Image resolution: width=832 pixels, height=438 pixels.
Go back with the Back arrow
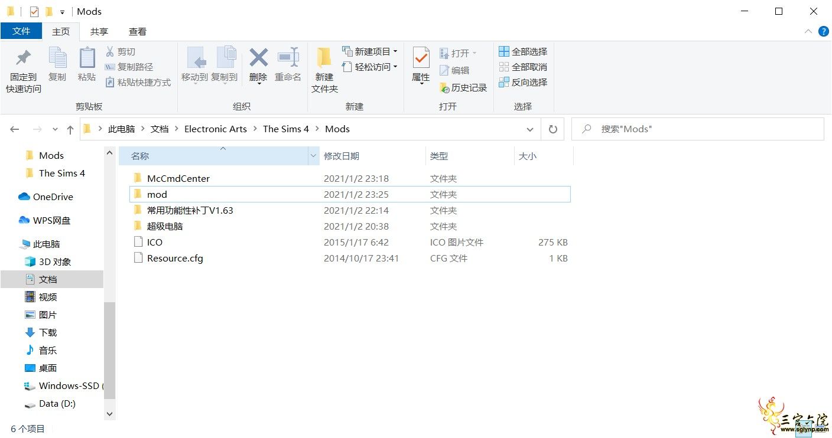[15, 129]
